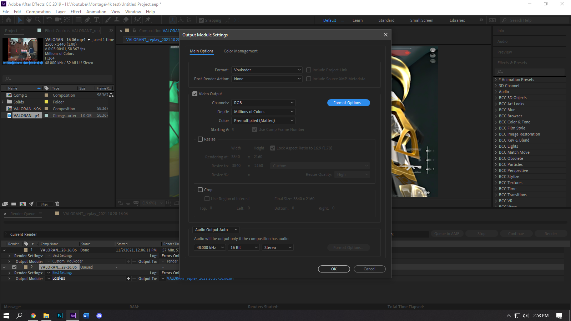Click the Home icon in toolbar
The height and width of the screenshot is (321, 571).
click(x=9, y=20)
